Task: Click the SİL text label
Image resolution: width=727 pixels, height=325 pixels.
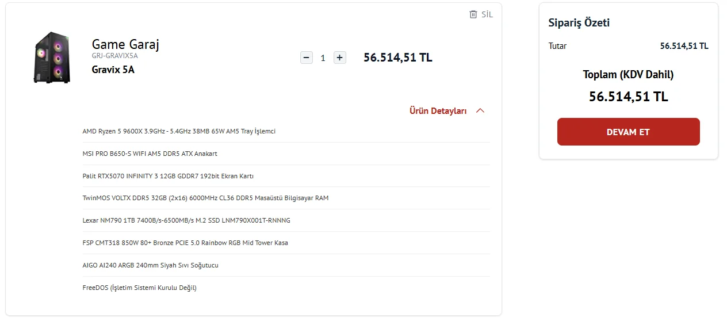Action: [x=487, y=14]
